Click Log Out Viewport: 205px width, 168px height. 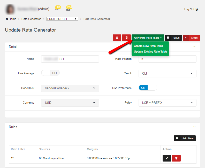(191, 9)
